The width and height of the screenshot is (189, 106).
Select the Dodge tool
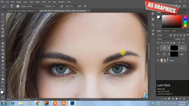tap(3, 61)
